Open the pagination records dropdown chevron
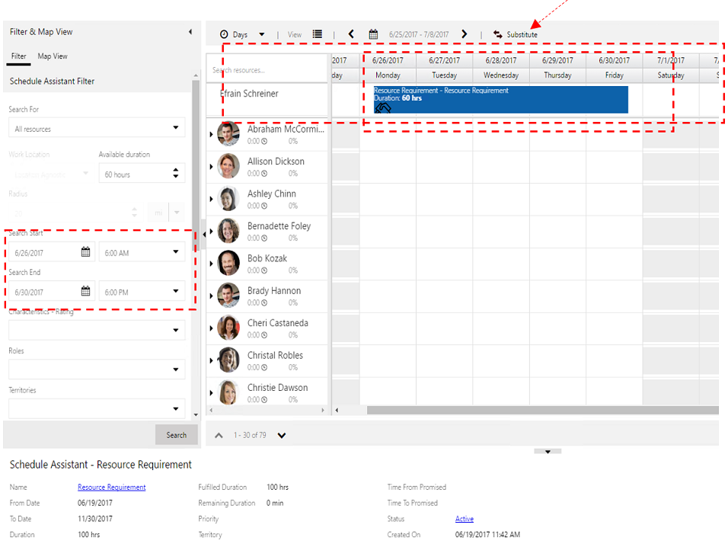Image resolution: width=728 pixels, height=544 pixels. [281, 434]
